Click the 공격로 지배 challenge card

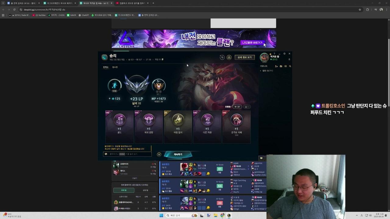pos(236,127)
